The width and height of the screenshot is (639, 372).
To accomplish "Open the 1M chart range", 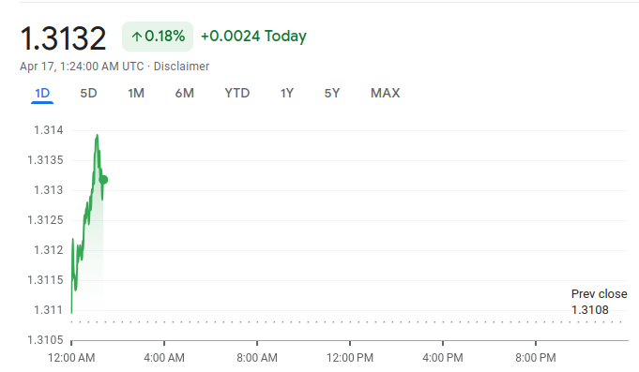I will pos(136,93).
